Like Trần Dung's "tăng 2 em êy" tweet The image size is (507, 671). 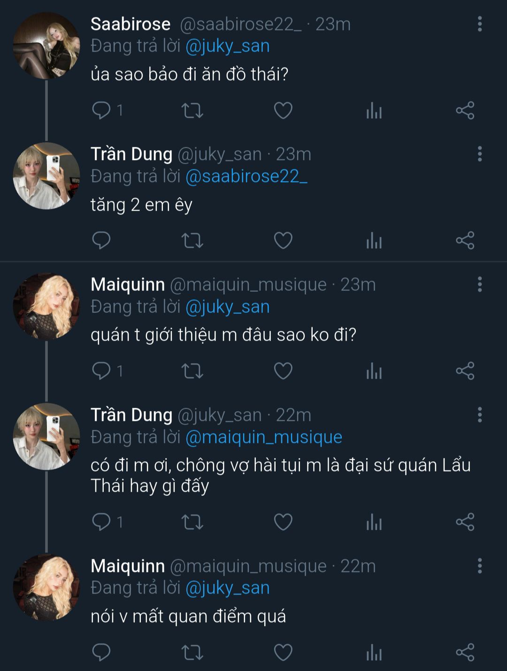click(x=283, y=241)
